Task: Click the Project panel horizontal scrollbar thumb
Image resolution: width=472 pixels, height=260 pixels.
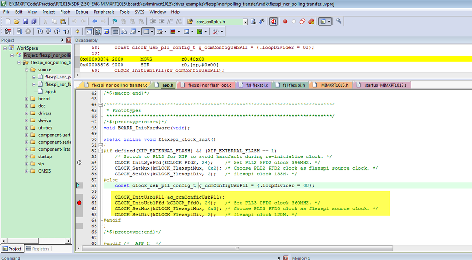Action: [23, 241]
